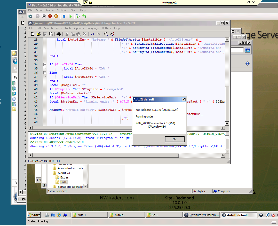
Task: Open the SciTE File menu
Action: point(31,28)
